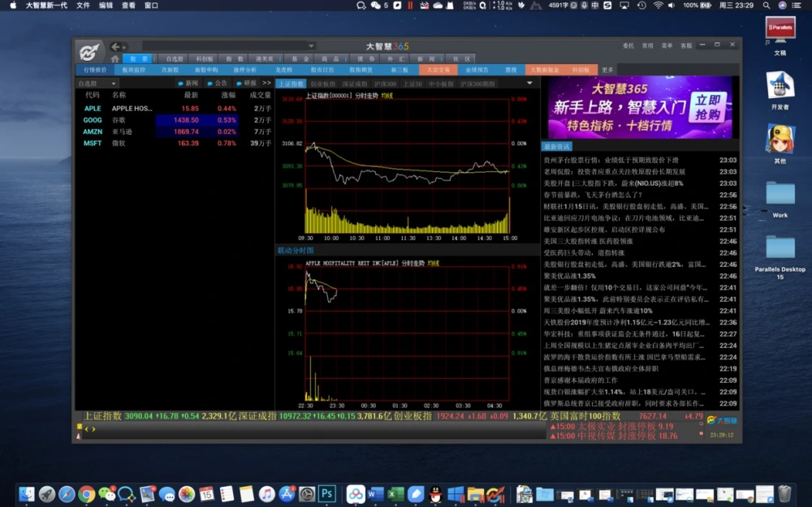Open the dropdown arrow right of index tabs

click(529, 84)
